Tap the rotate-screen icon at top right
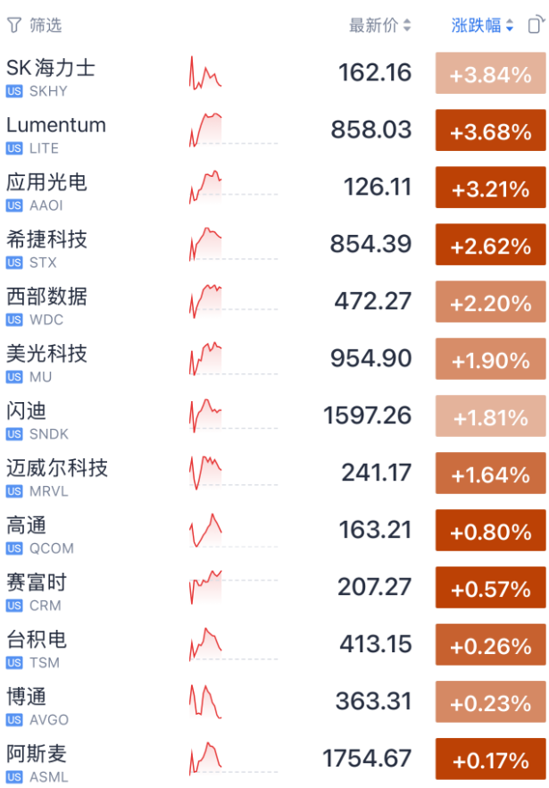 pyautogui.click(x=536, y=25)
